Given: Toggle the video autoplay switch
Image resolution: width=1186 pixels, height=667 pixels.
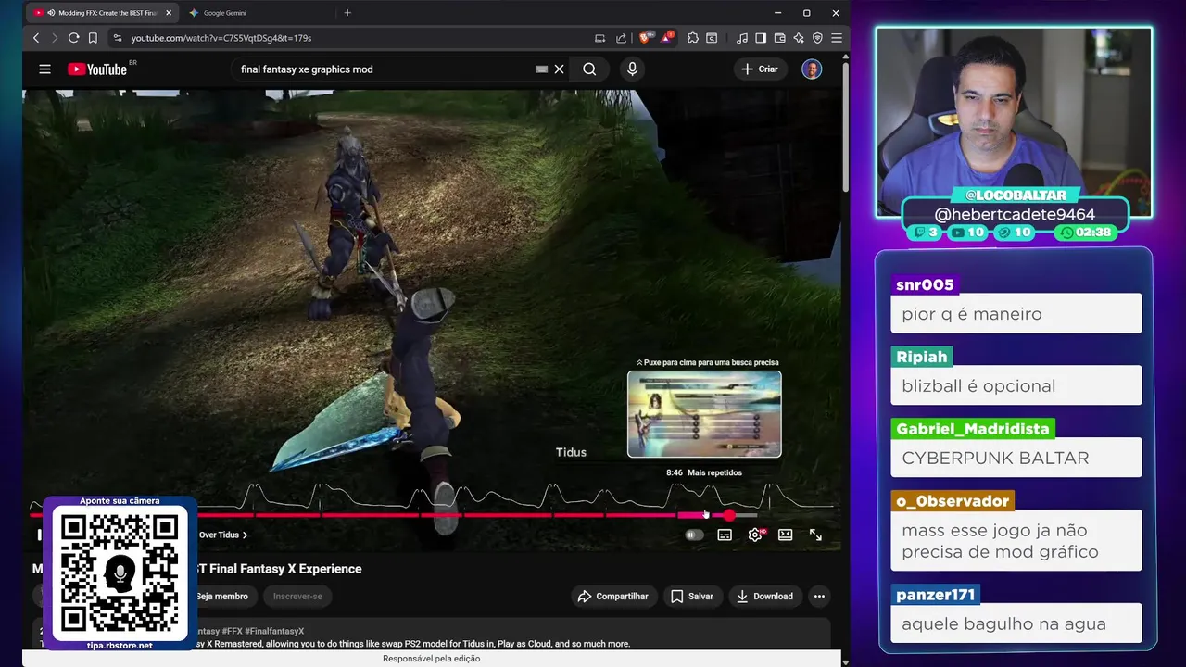Looking at the screenshot, I should (x=694, y=535).
